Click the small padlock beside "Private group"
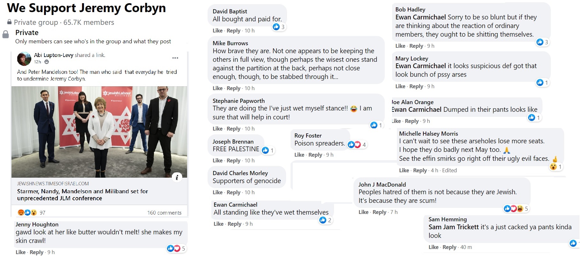The image size is (584, 256). pos(10,22)
